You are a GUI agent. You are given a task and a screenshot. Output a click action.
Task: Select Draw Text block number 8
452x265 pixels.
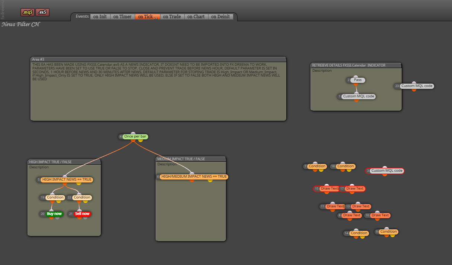[x=352, y=215]
